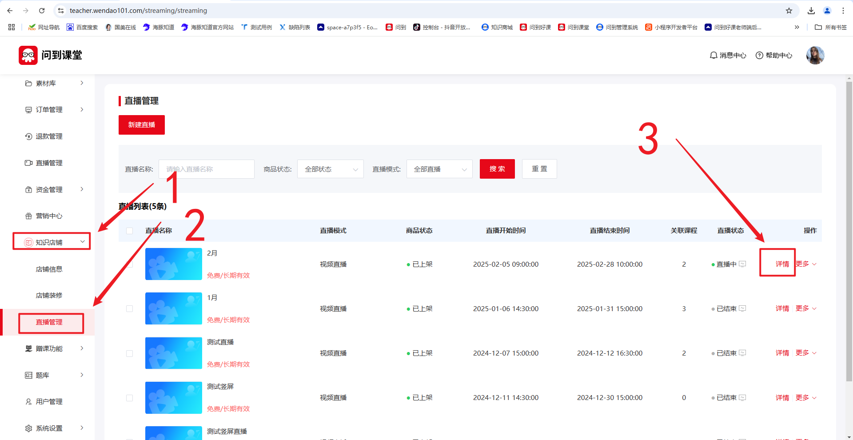Click the browser downloads icon
Viewport: 853px width, 440px height.
(x=811, y=11)
